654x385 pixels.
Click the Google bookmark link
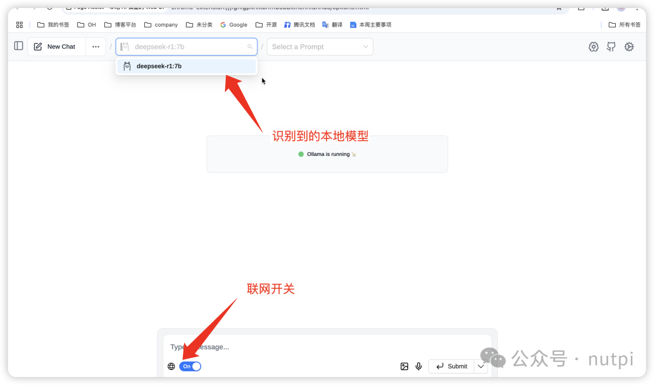(x=234, y=25)
